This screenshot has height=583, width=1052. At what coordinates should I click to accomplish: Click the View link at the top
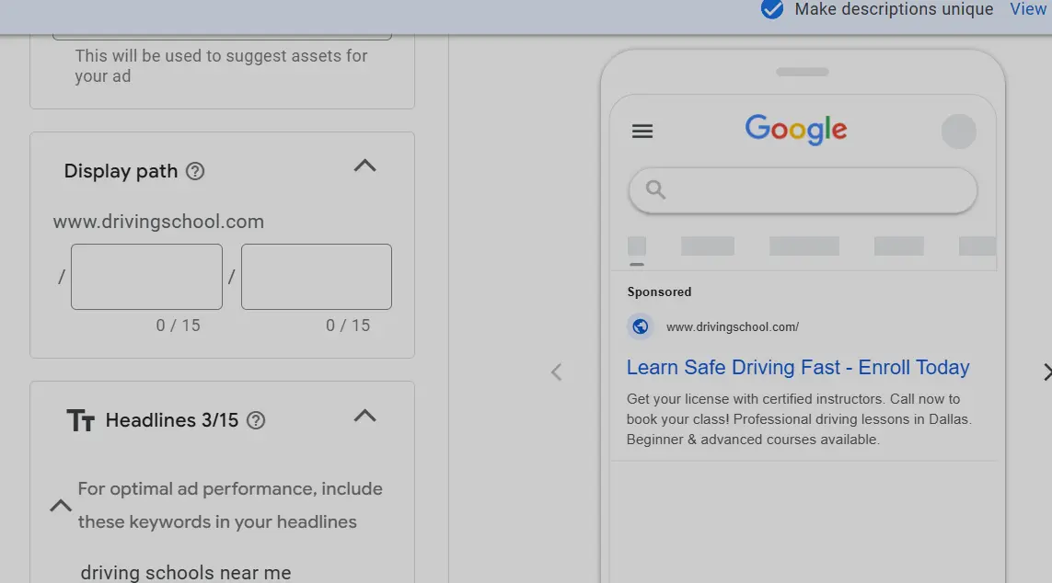tap(1028, 9)
